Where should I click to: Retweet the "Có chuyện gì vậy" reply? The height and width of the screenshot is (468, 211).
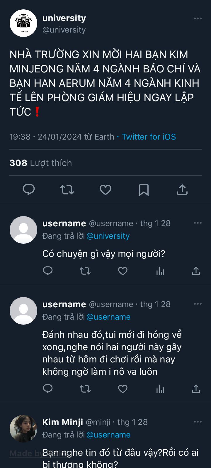click(x=85, y=271)
